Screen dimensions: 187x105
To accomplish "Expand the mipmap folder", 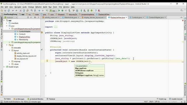I will click(x=10, y=62).
